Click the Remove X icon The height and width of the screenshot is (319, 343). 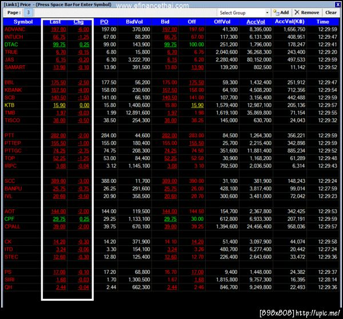pyautogui.click(x=297, y=12)
